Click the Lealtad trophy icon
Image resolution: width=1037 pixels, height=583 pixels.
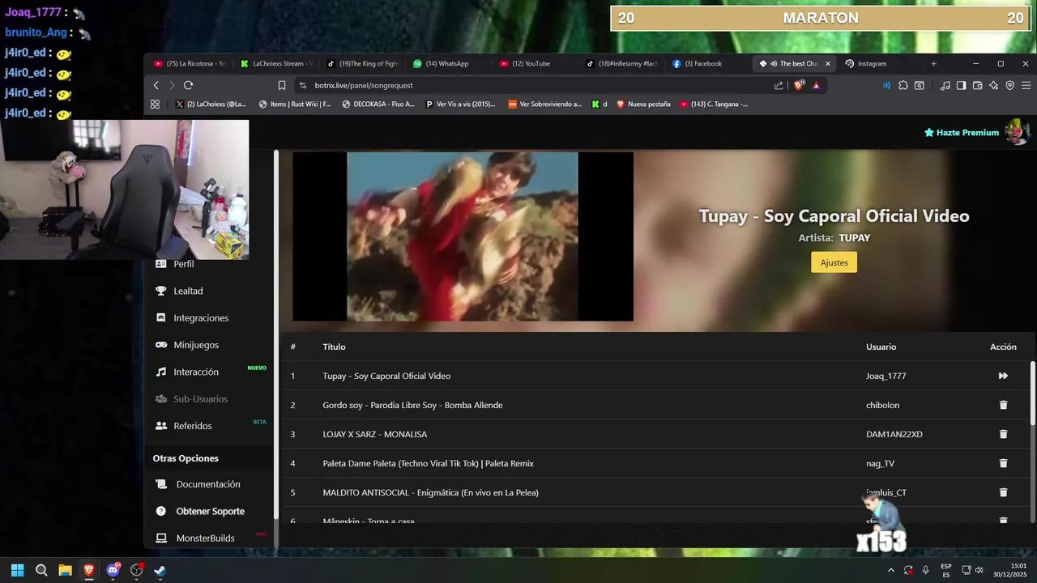160,291
